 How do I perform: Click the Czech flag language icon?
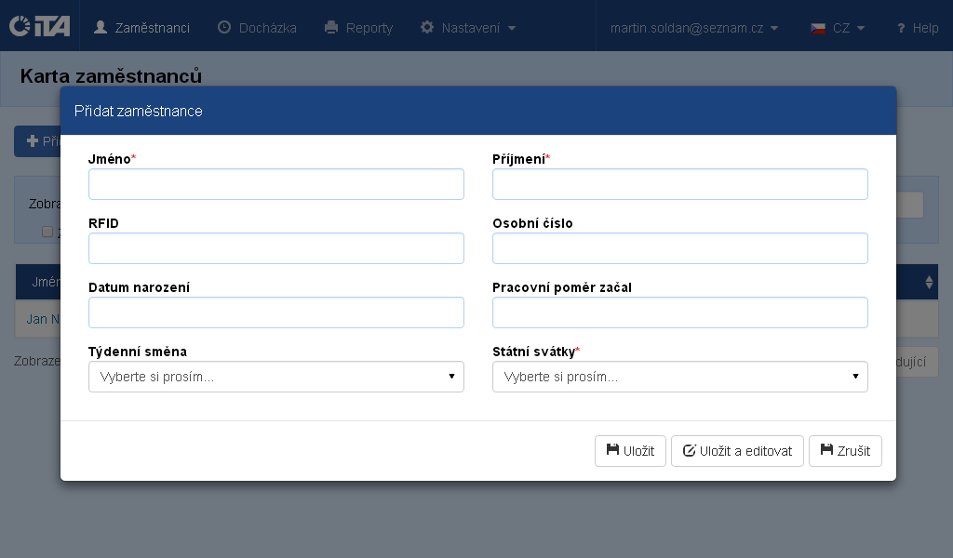818,28
